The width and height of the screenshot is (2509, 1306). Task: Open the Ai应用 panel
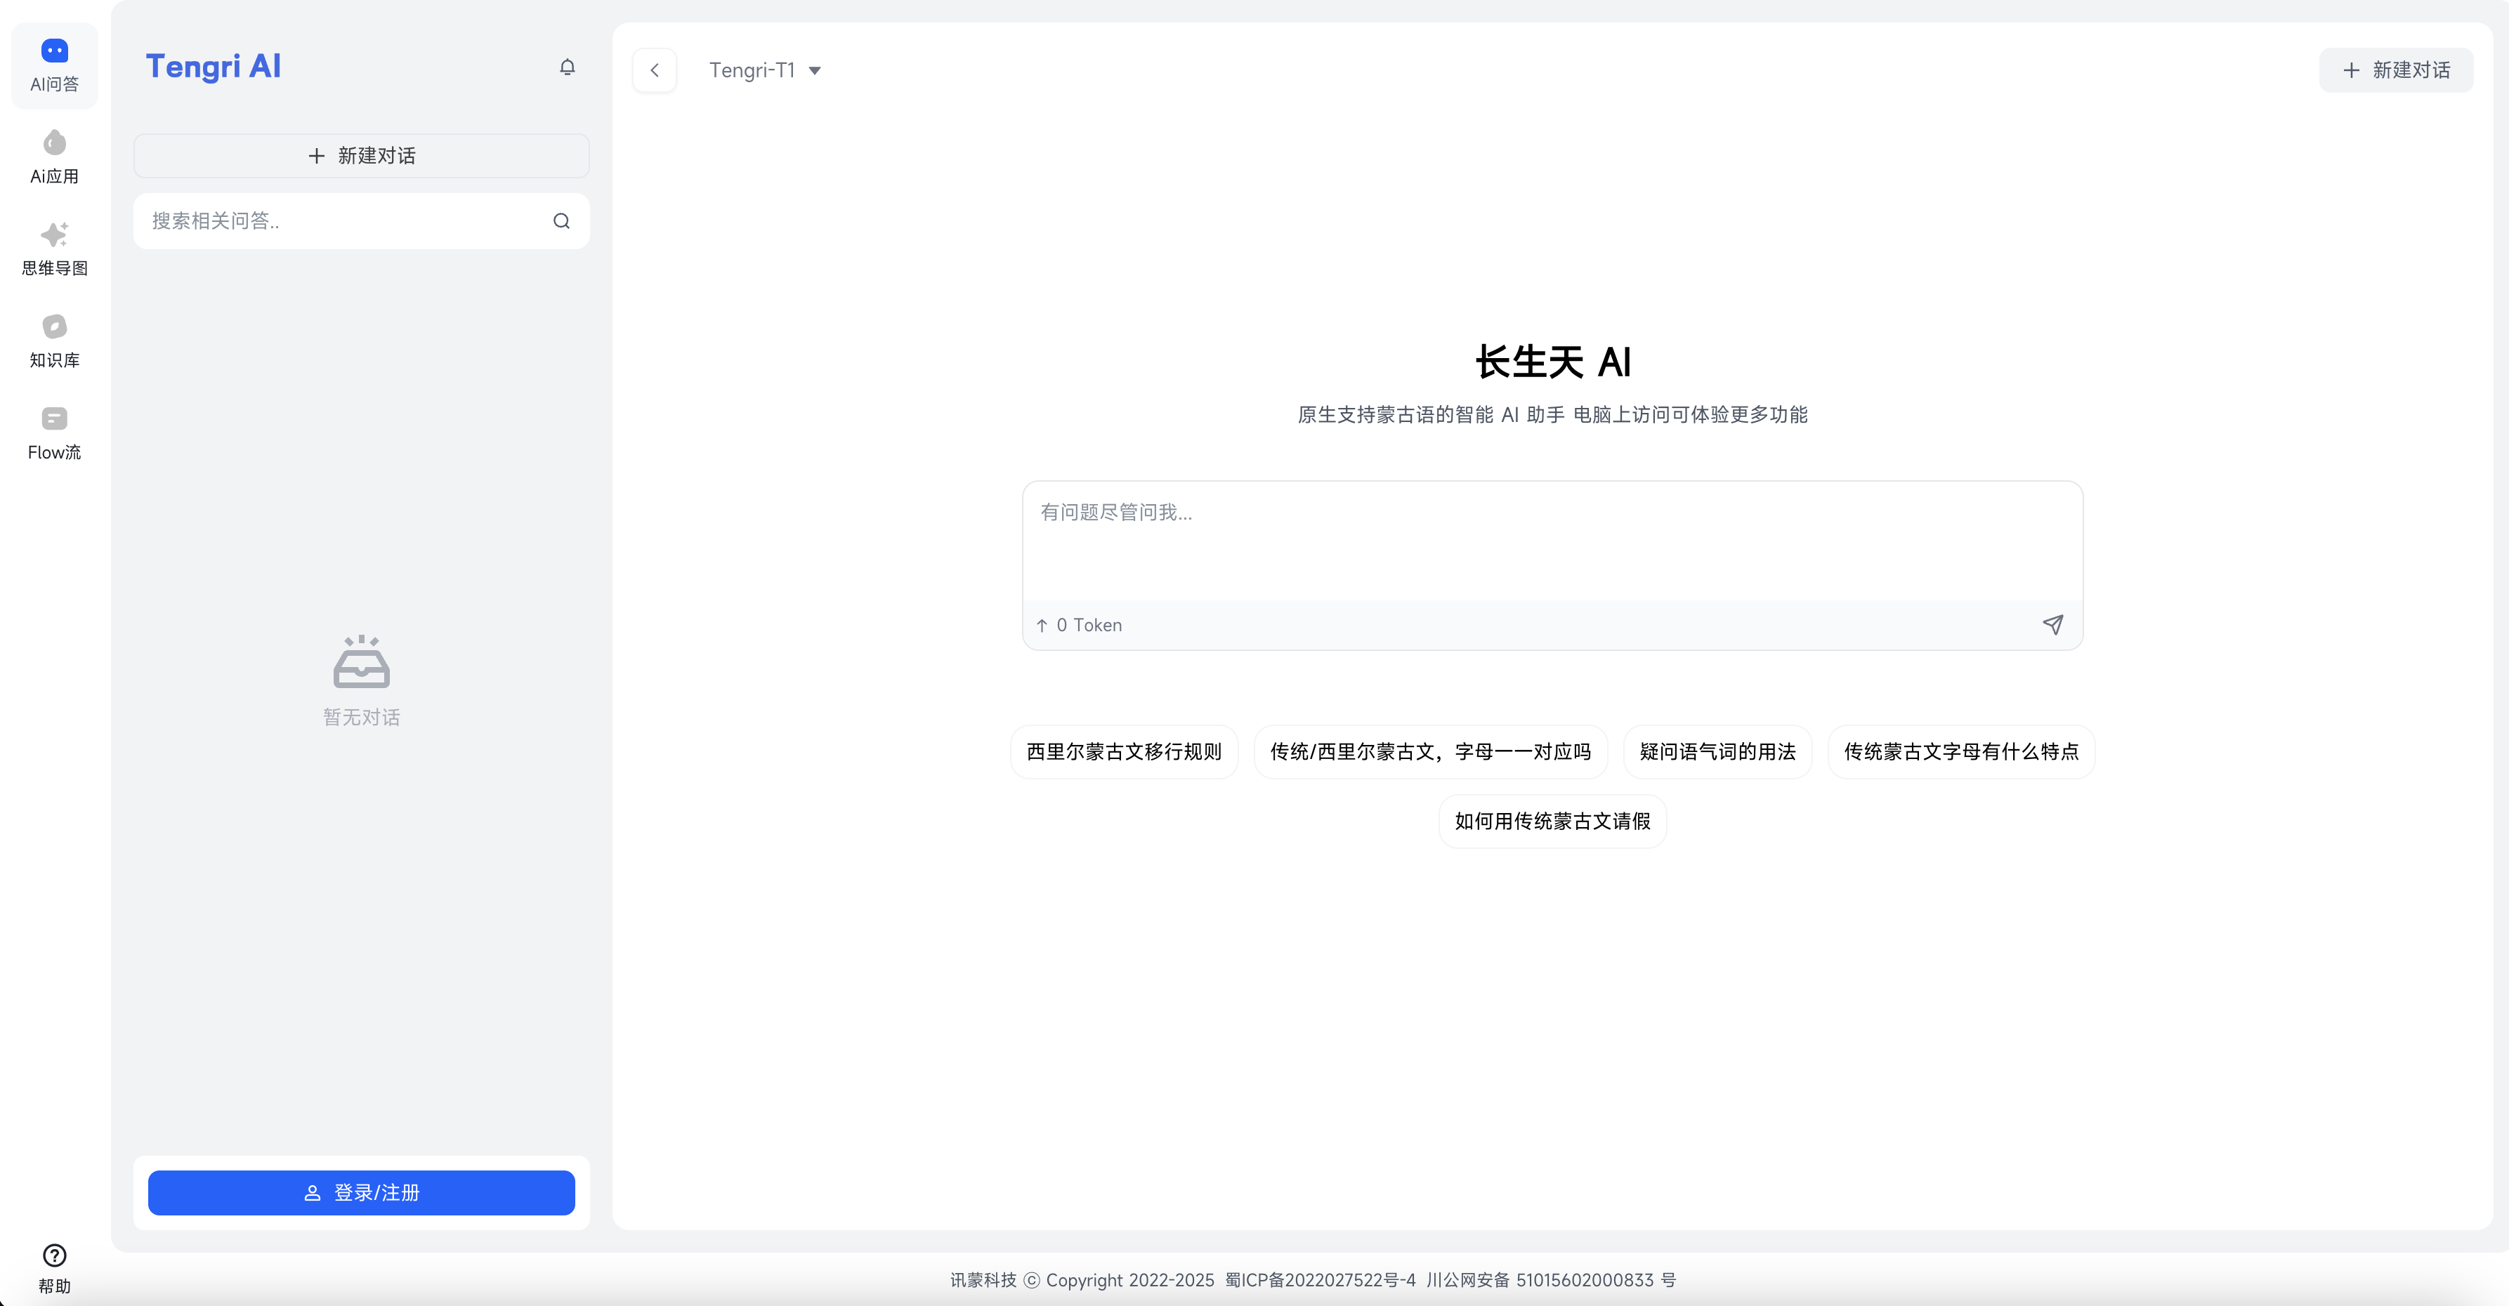point(53,156)
